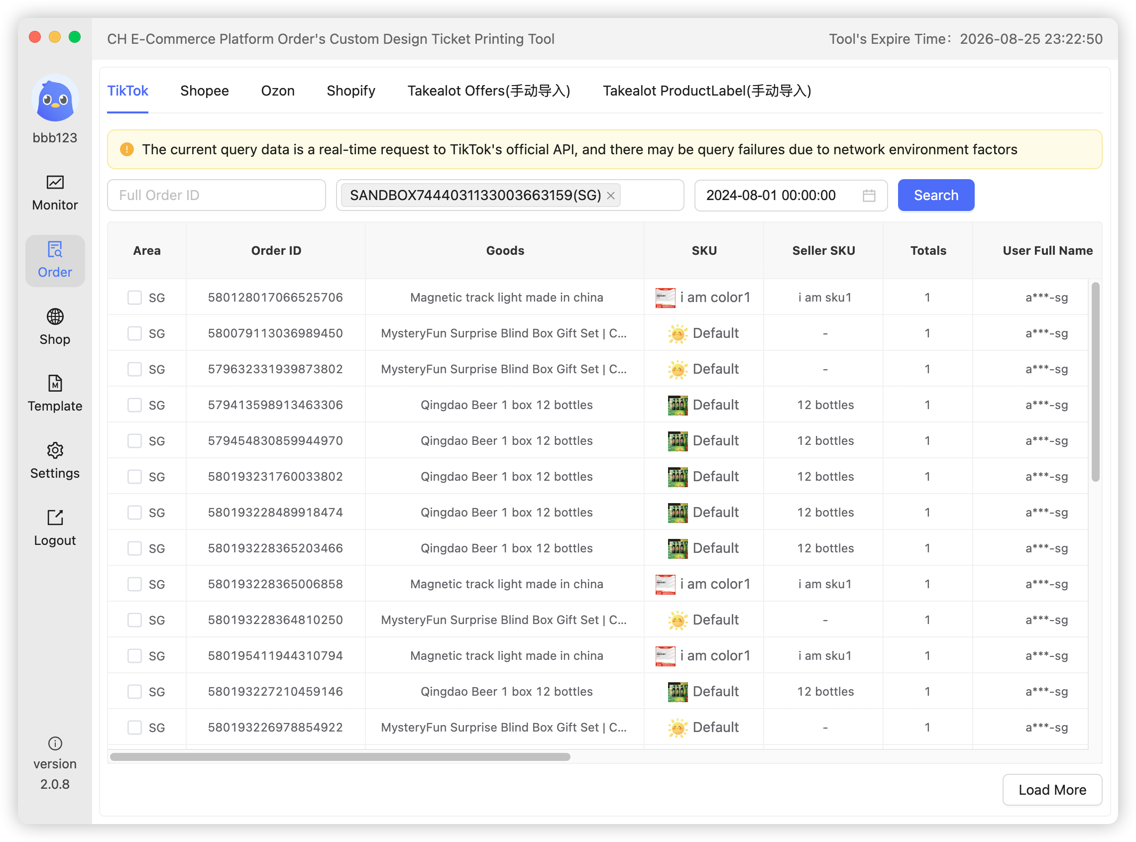Open the Template document icon
The width and height of the screenshot is (1136, 842).
coord(55,384)
